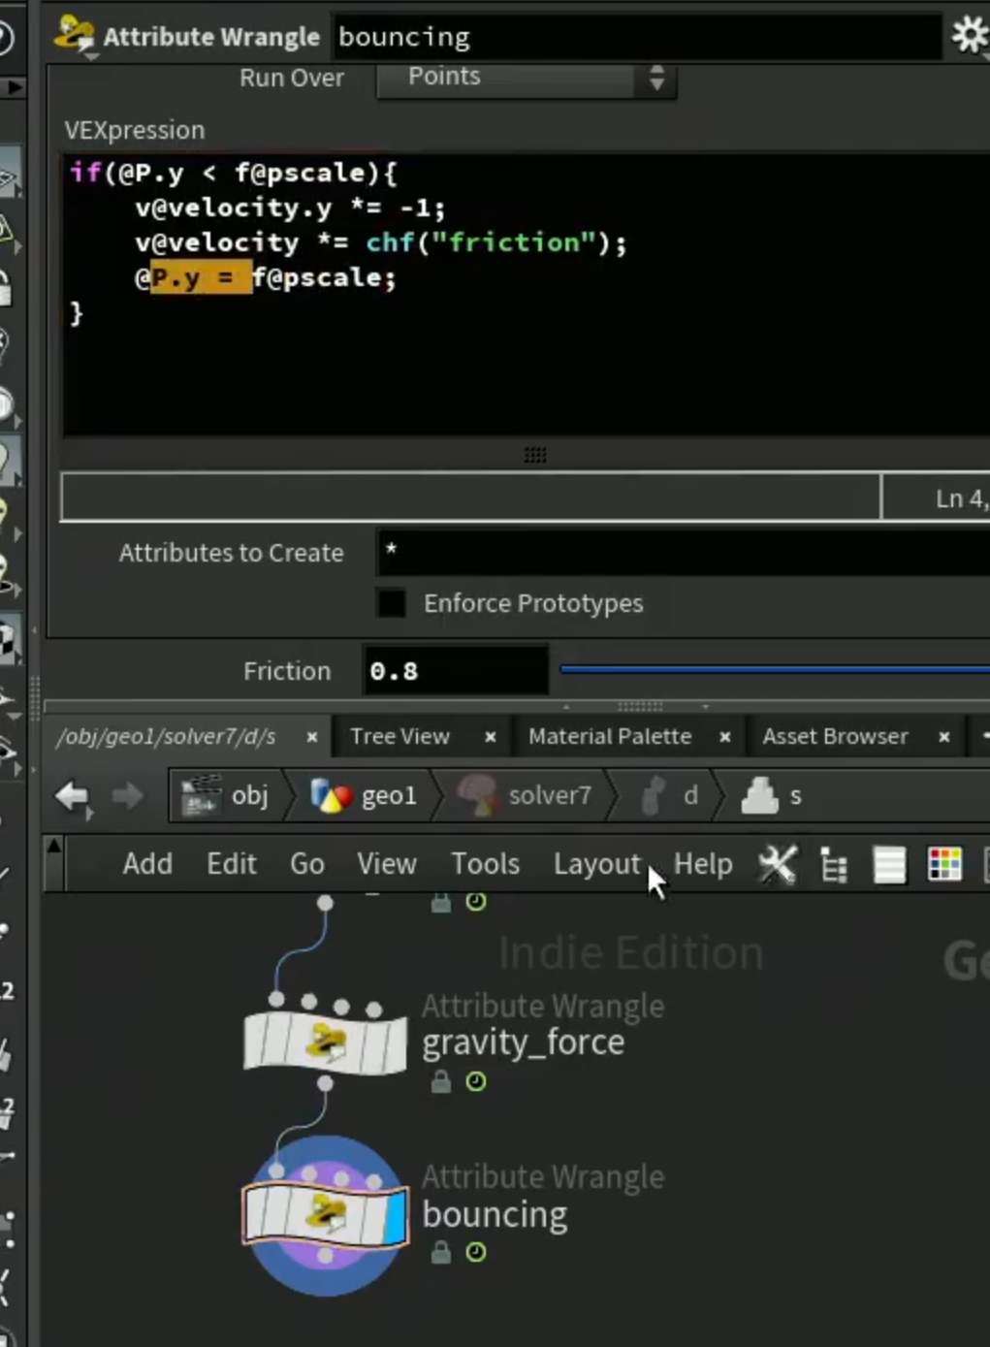Click the Attributes to Create field
The image size is (990, 1347).
coord(683,552)
